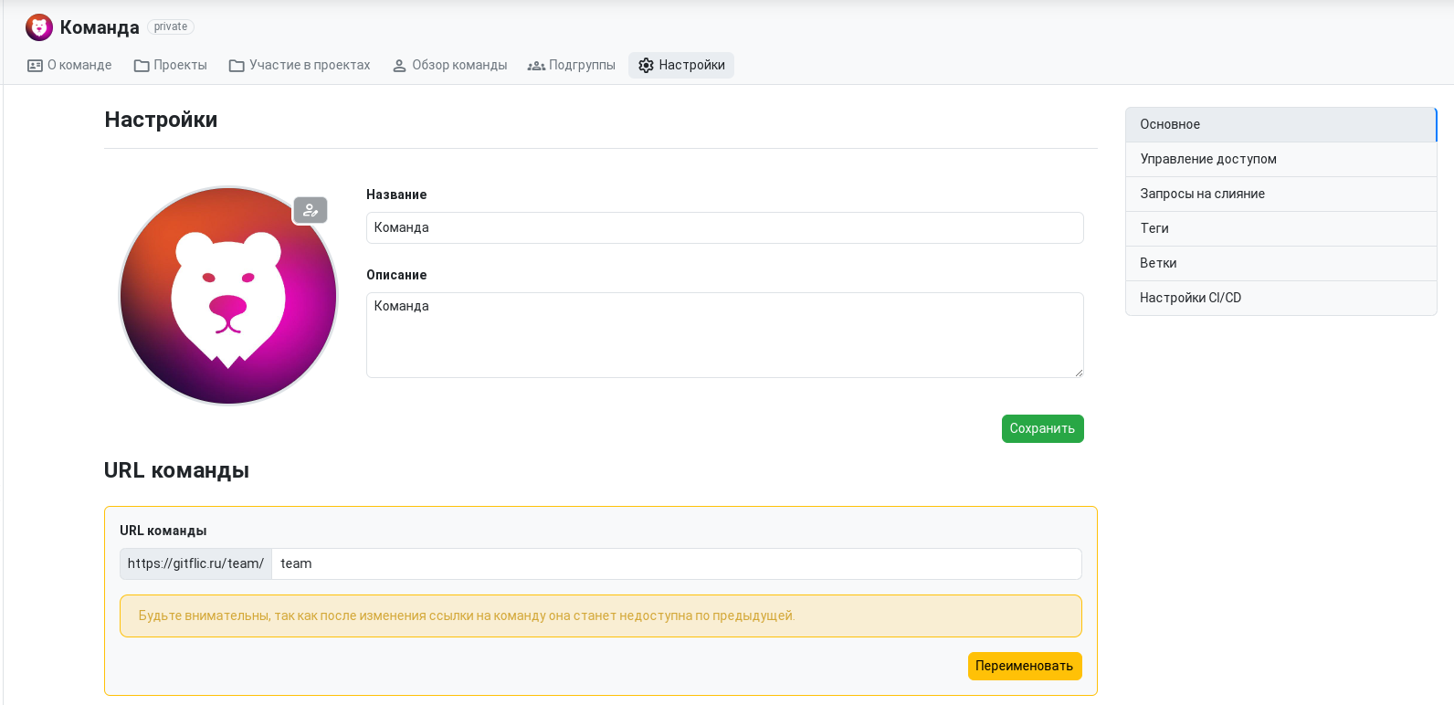Select Основное in the settings sidebar

(x=1281, y=125)
